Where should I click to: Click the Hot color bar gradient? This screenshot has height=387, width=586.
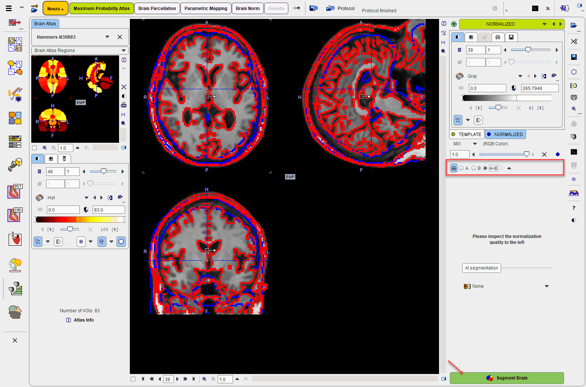[80, 219]
